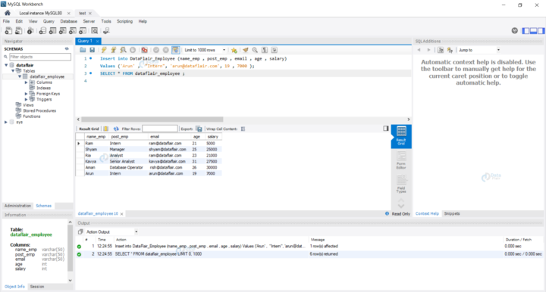546x292 pixels.
Task: Collapse the dataflair schema tree node
Action: (x=6, y=65)
